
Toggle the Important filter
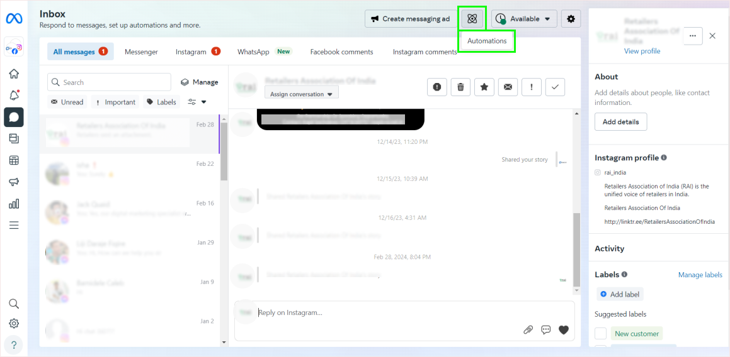click(115, 102)
